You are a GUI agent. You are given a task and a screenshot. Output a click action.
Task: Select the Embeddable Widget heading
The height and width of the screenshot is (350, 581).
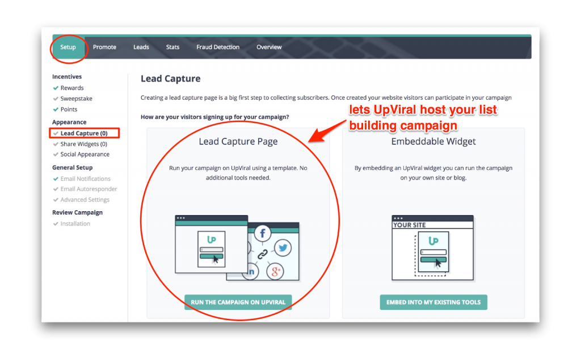[x=433, y=142]
